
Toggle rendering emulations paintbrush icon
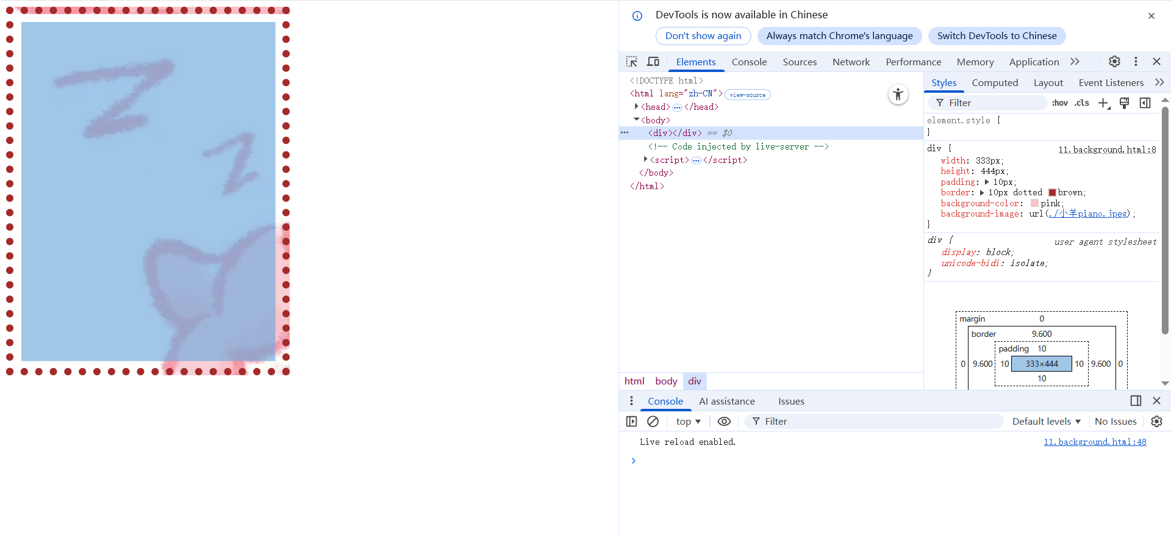[1125, 103]
